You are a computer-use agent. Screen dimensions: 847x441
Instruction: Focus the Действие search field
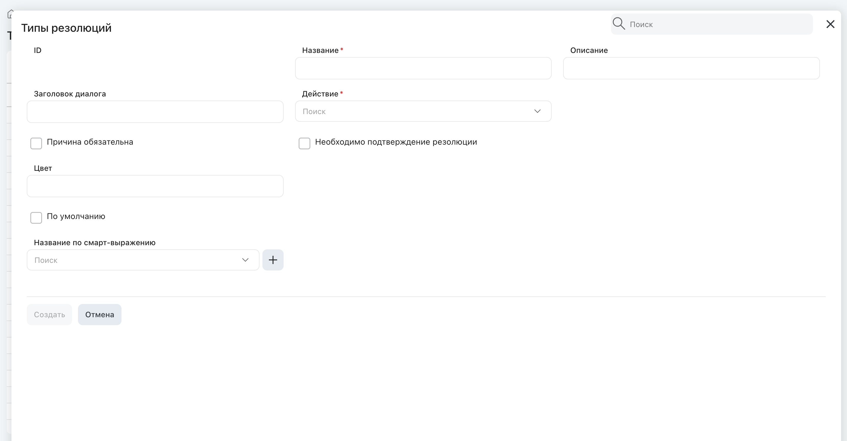click(423, 111)
